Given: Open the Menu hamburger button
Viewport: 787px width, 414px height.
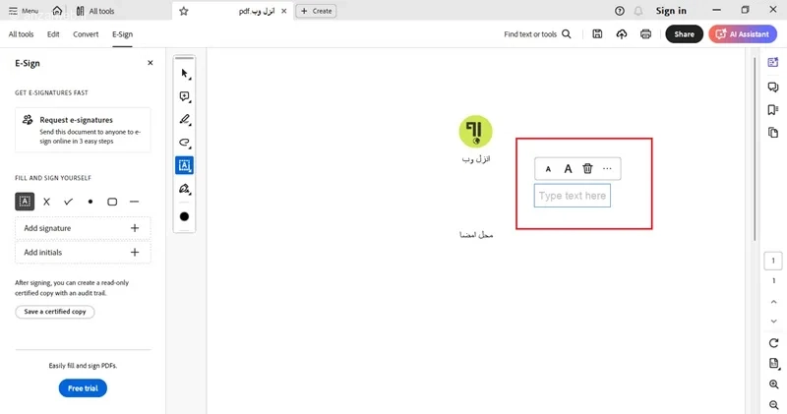Looking at the screenshot, I should point(23,11).
